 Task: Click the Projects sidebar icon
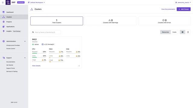(x=4, y=22)
